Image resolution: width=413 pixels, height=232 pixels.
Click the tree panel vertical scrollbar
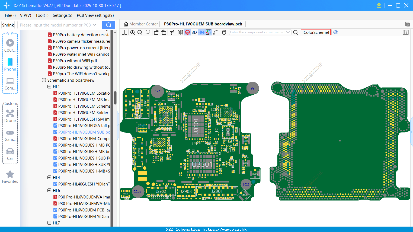coord(115,98)
